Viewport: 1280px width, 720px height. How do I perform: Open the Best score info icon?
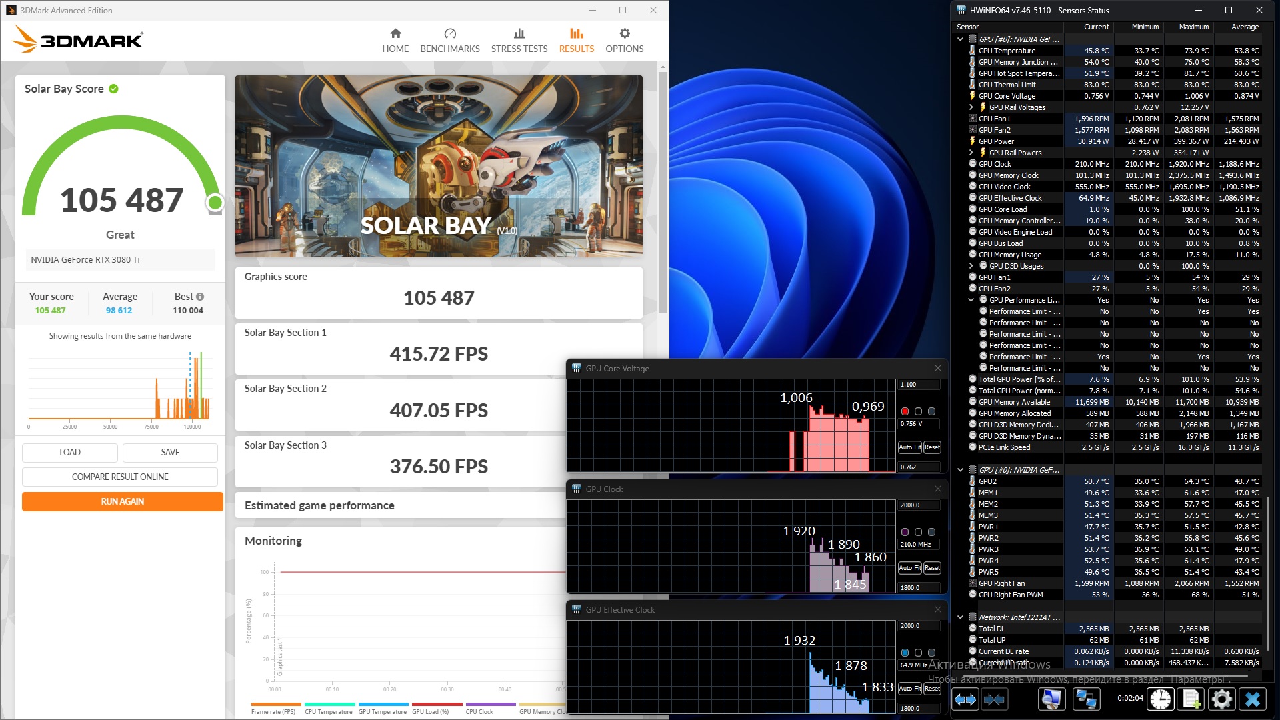click(200, 297)
